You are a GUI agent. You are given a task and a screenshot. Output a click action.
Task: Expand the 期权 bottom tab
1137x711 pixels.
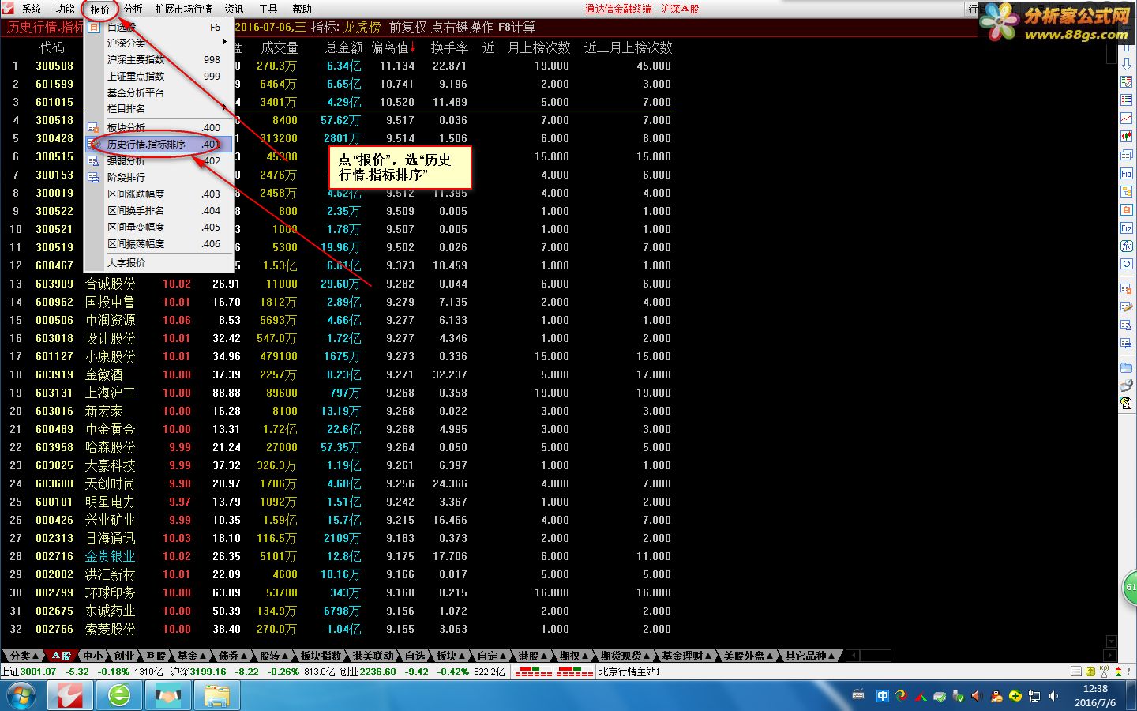point(574,656)
